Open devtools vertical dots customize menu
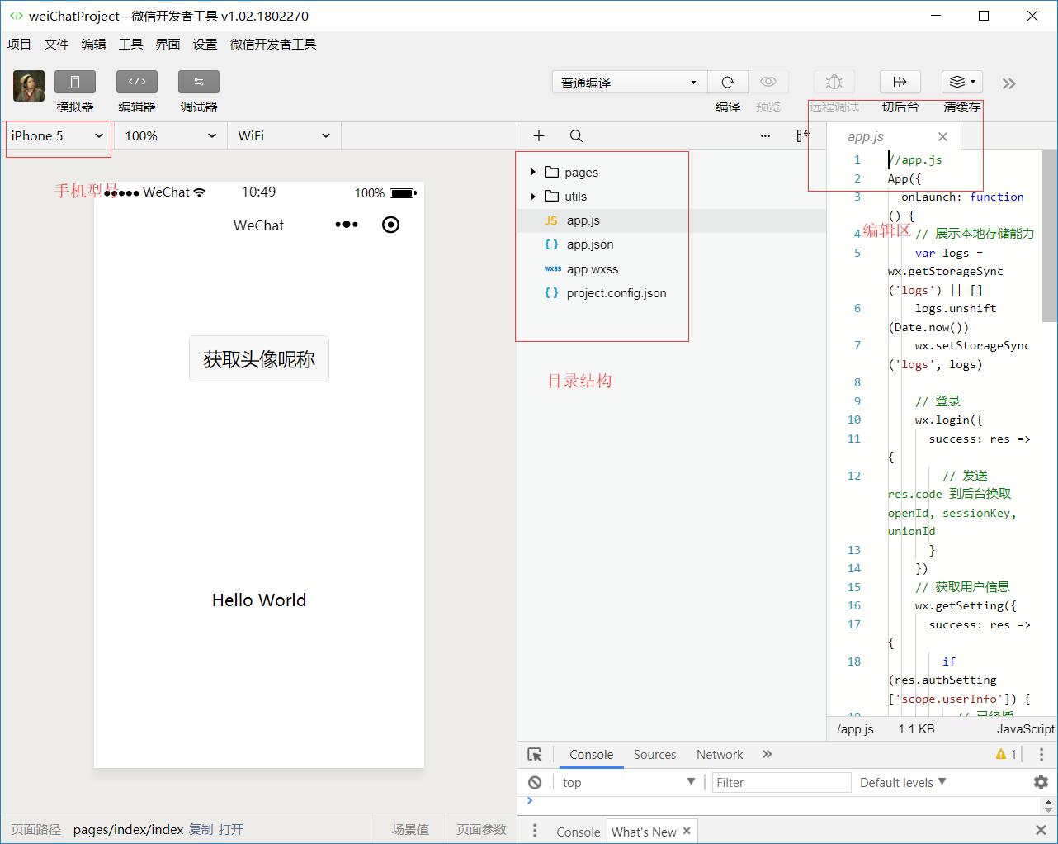The width and height of the screenshot is (1058, 844). click(1041, 754)
